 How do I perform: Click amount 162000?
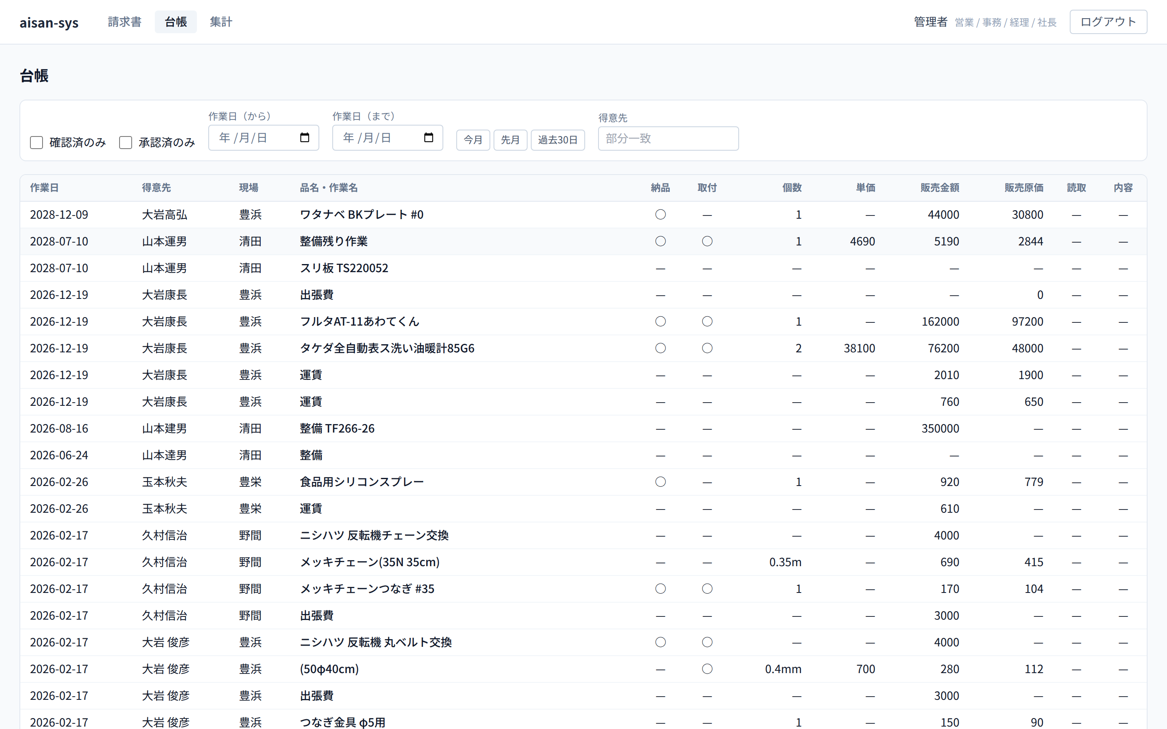pyautogui.click(x=940, y=322)
